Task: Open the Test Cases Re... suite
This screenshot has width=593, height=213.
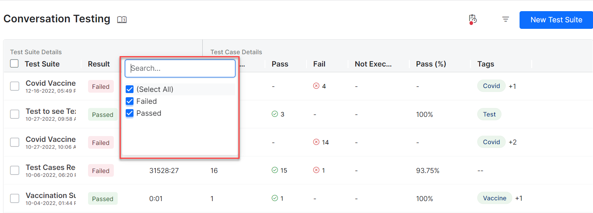Action: pyautogui.click(x=50, y=168)
